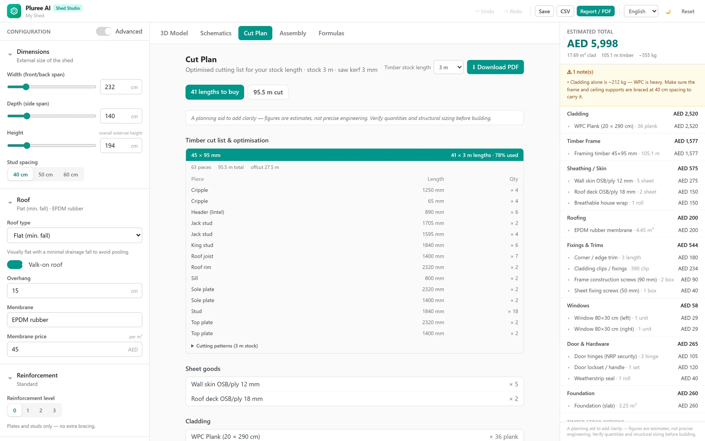705x441 pixels.
Task: Expand Foundation (slab) line arrow
Action: click(x=569, y=406)
